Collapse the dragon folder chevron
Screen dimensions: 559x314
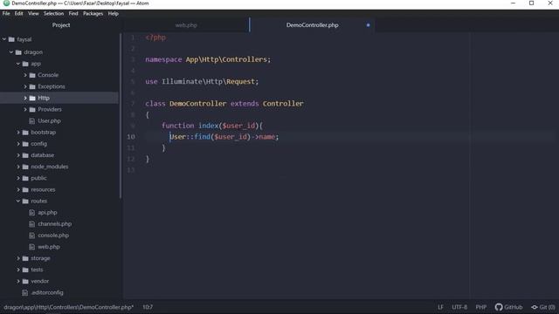(x=11, y=52)
